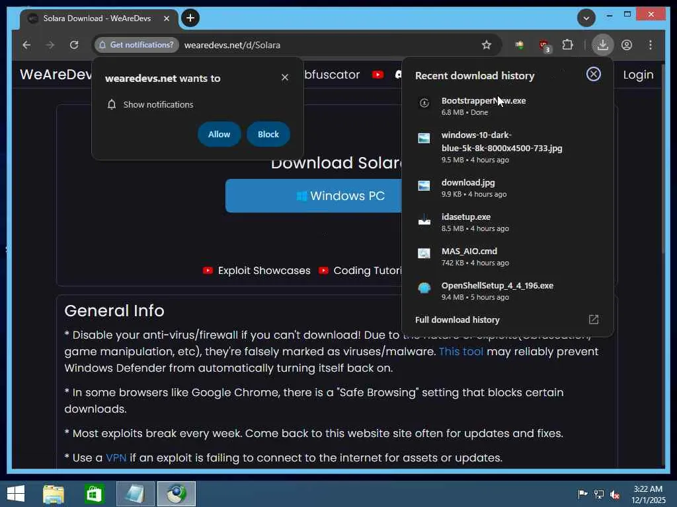Open the Obfuscator nav item

pos(332,74)
